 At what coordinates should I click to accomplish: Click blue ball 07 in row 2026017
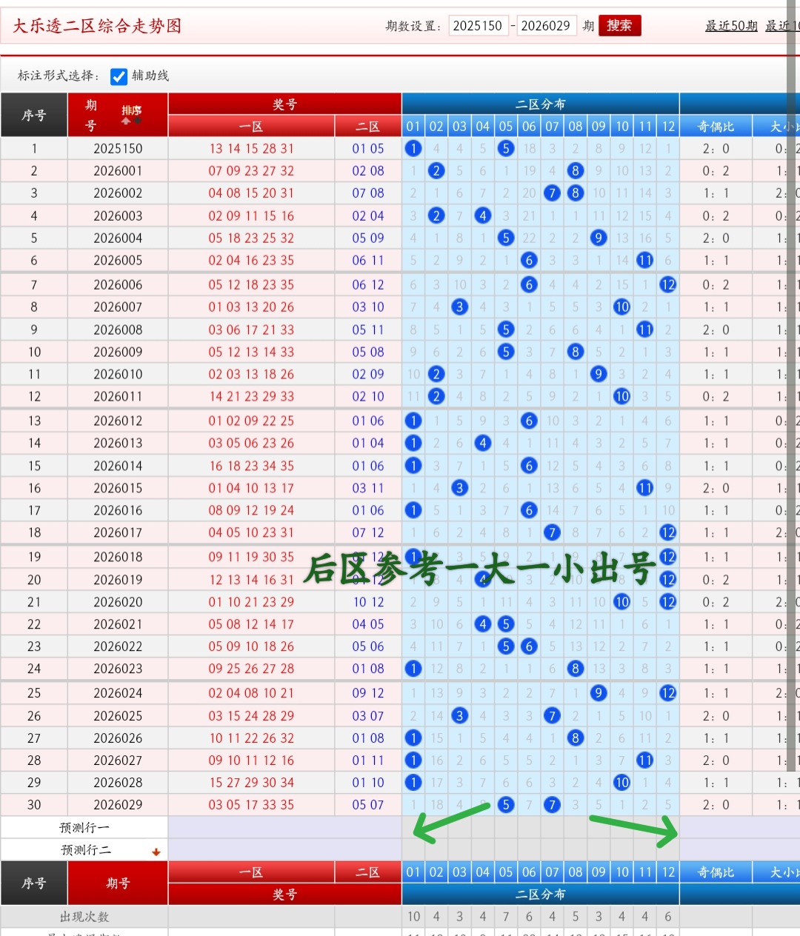pos(552,532)
